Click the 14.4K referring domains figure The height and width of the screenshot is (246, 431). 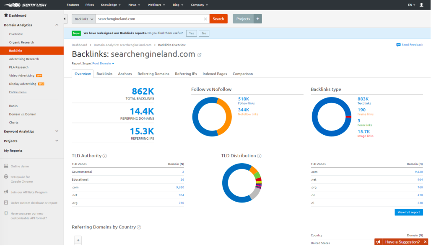142,111
